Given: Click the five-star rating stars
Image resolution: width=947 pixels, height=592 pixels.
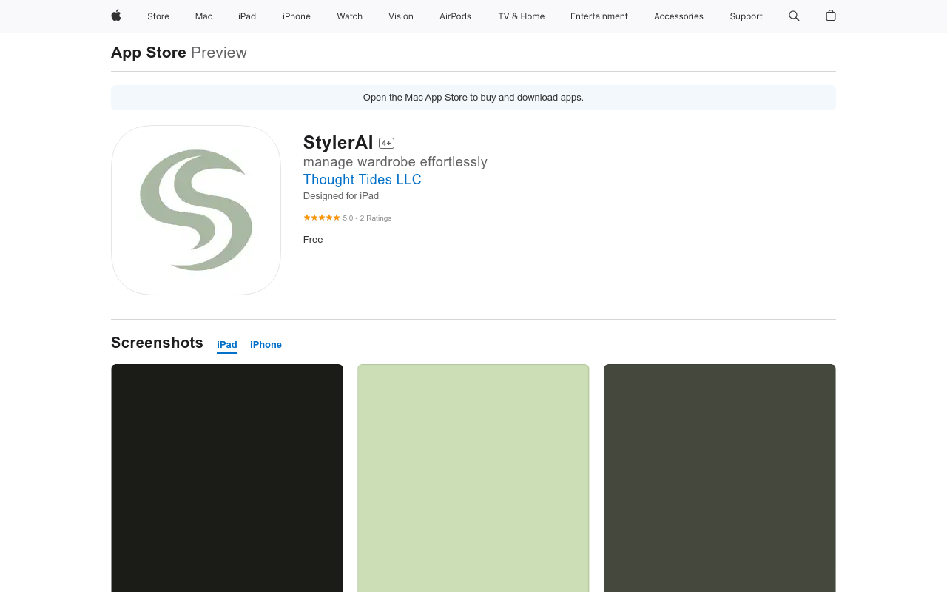Looking at the screenshot, I should tap(322, 218).
